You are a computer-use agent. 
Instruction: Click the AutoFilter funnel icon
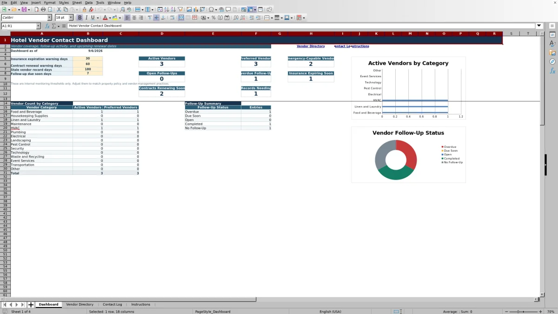click(179, 9)
